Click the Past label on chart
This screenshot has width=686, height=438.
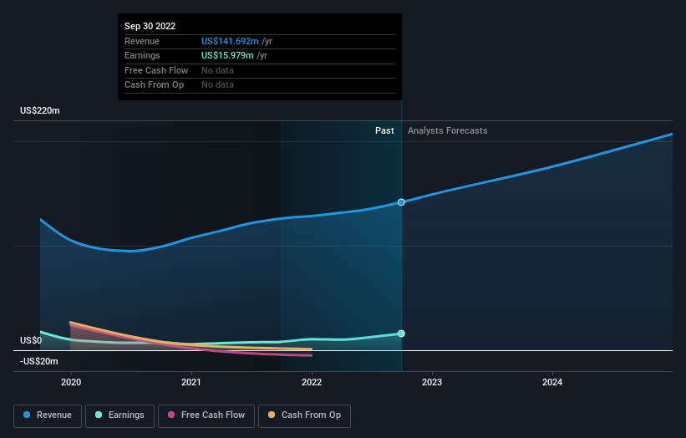click(x=384, y=130)
